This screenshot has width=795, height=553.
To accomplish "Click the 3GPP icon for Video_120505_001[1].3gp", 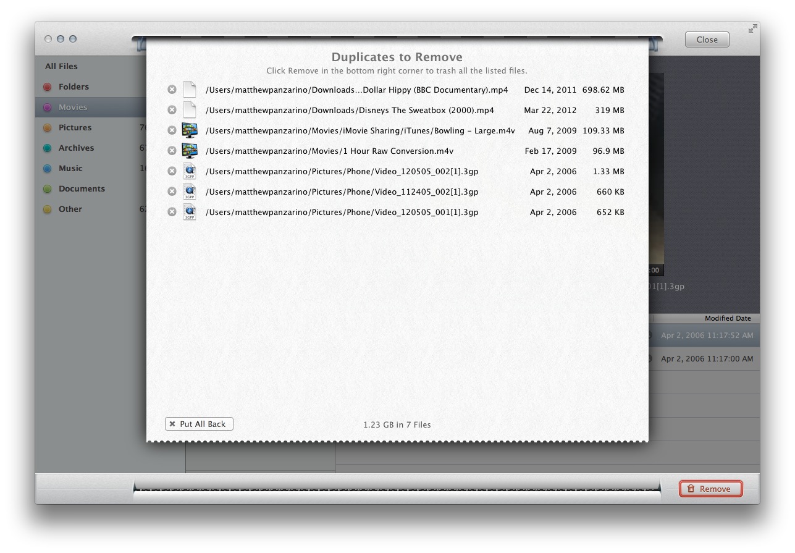I will pyautogui.click(x=190, y=212).
